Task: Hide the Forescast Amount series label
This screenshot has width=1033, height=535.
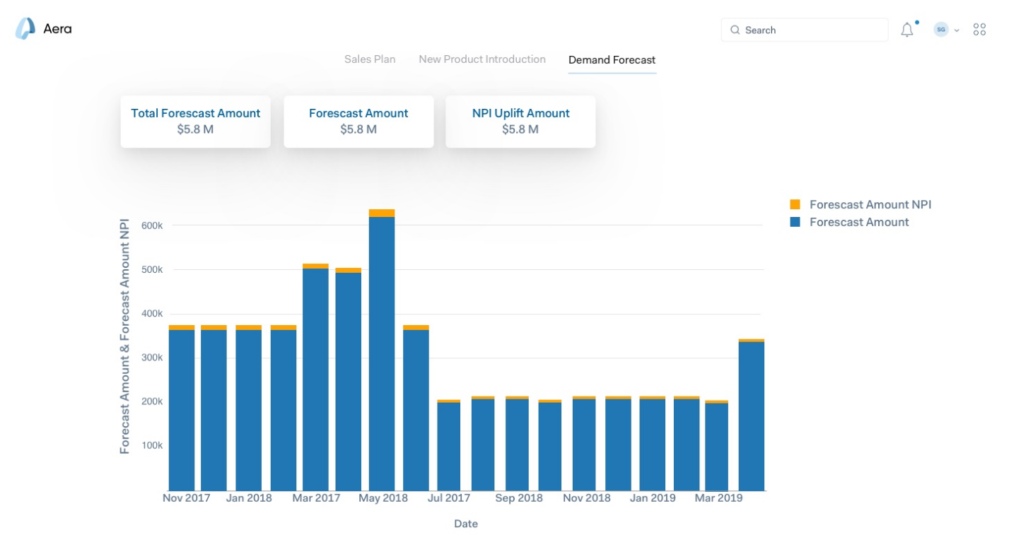Action: point(859,222)
